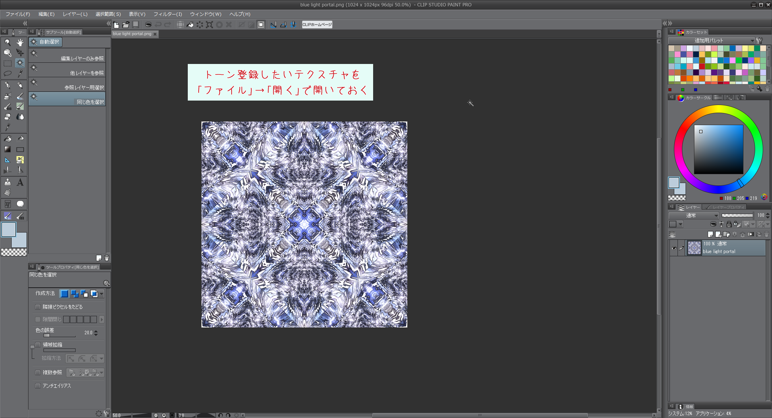The image size is (772, 418).
Task: Create a new raster layer
Action: (x=710, y=234)
